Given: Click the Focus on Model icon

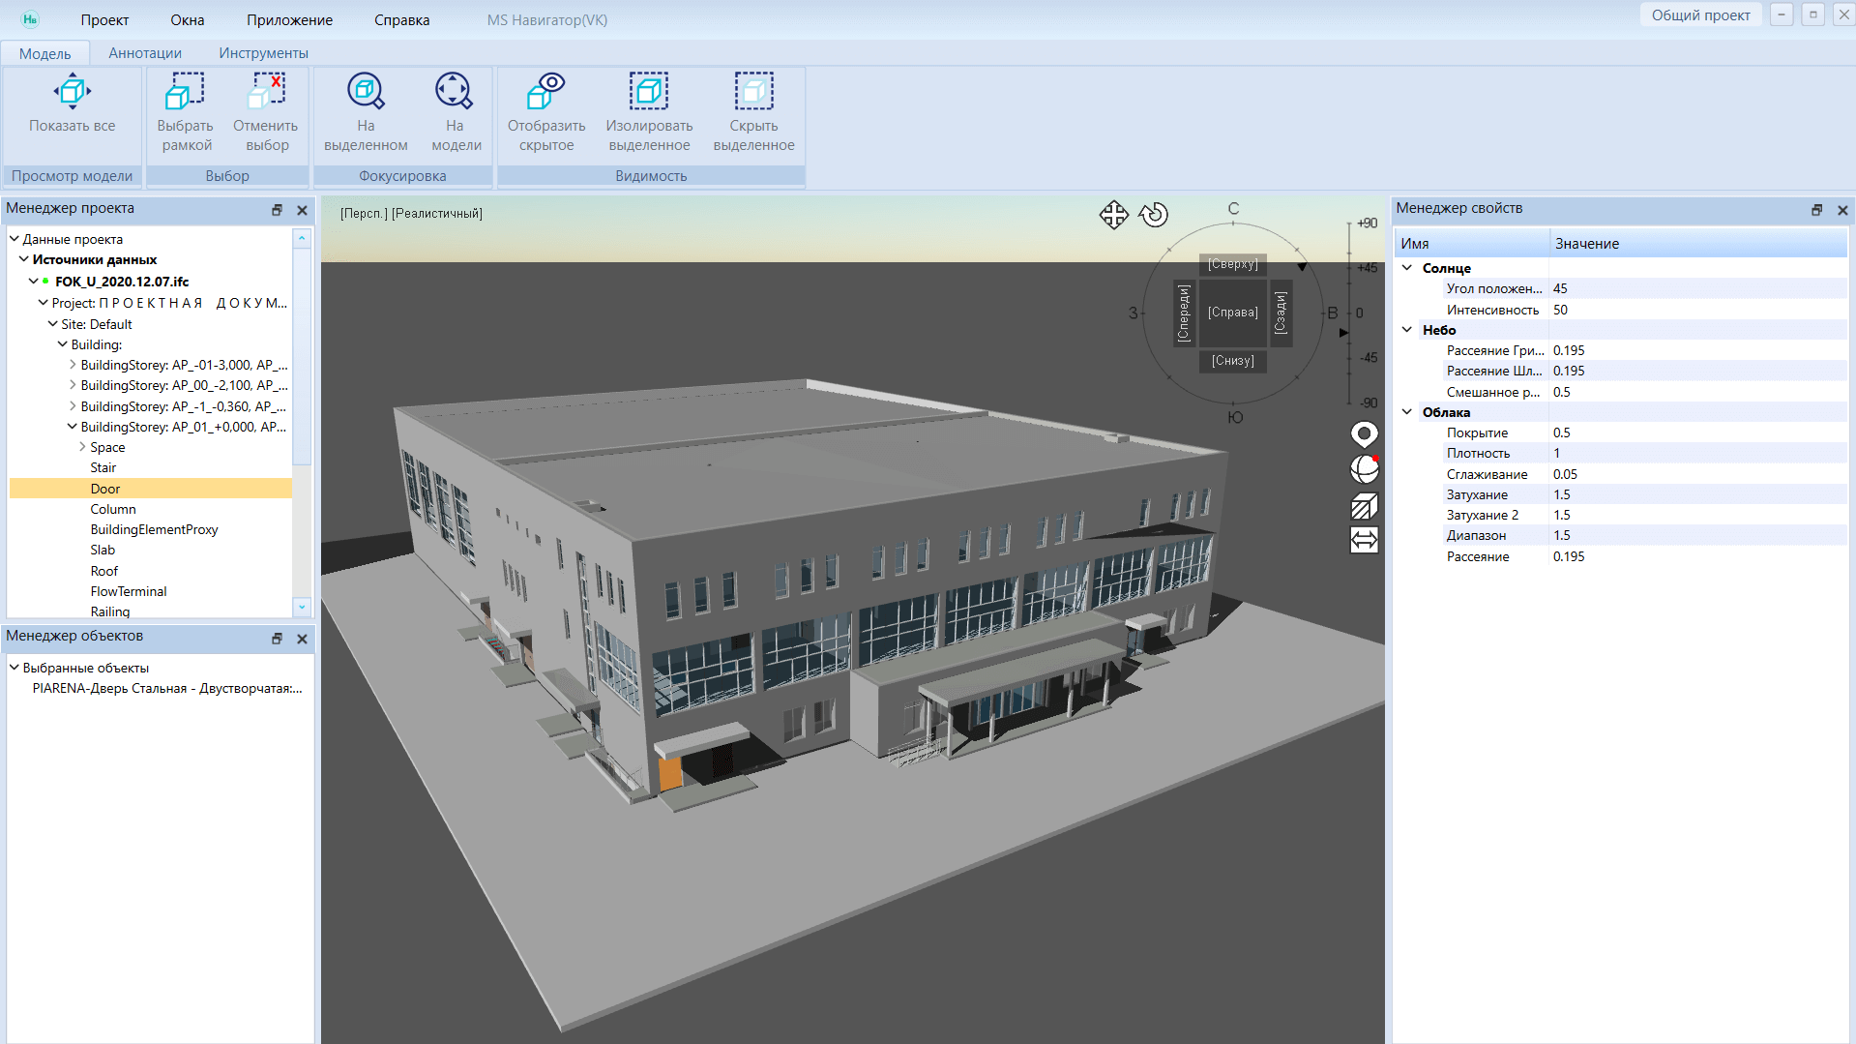Looking at the screenshot, I should coord(454,93).
